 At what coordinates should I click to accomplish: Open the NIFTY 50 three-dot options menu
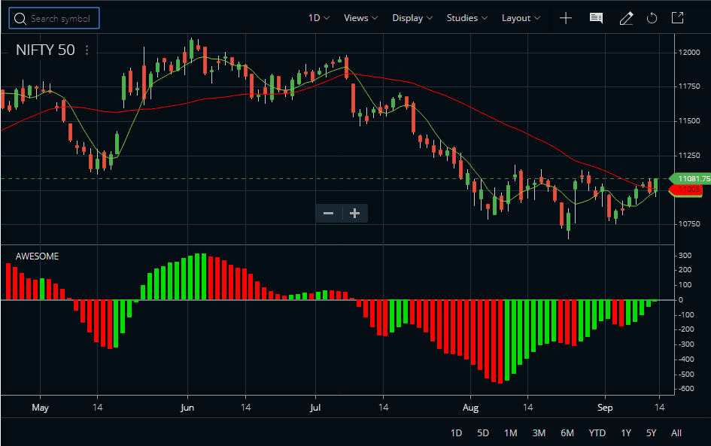pos(87,50)
